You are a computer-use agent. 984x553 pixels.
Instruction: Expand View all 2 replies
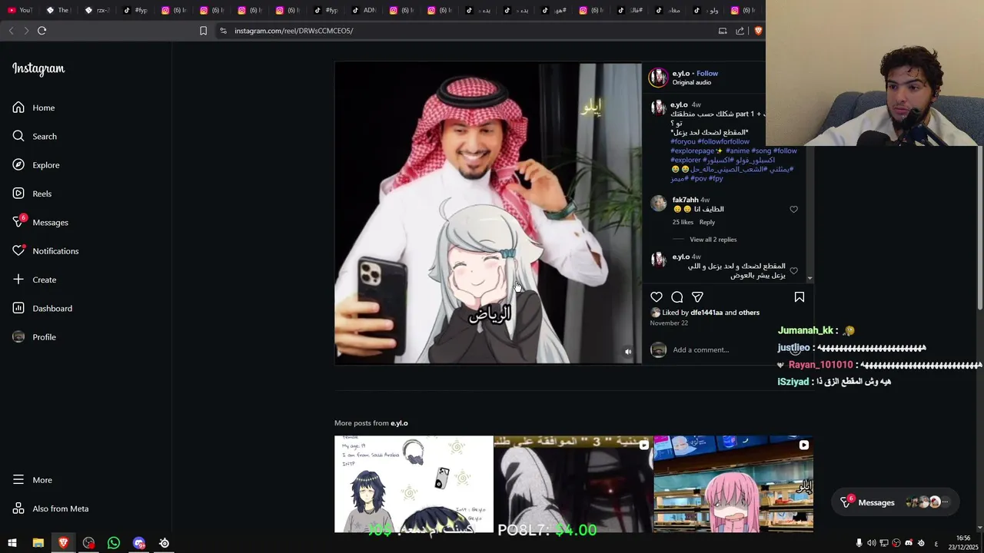(713, 240)
